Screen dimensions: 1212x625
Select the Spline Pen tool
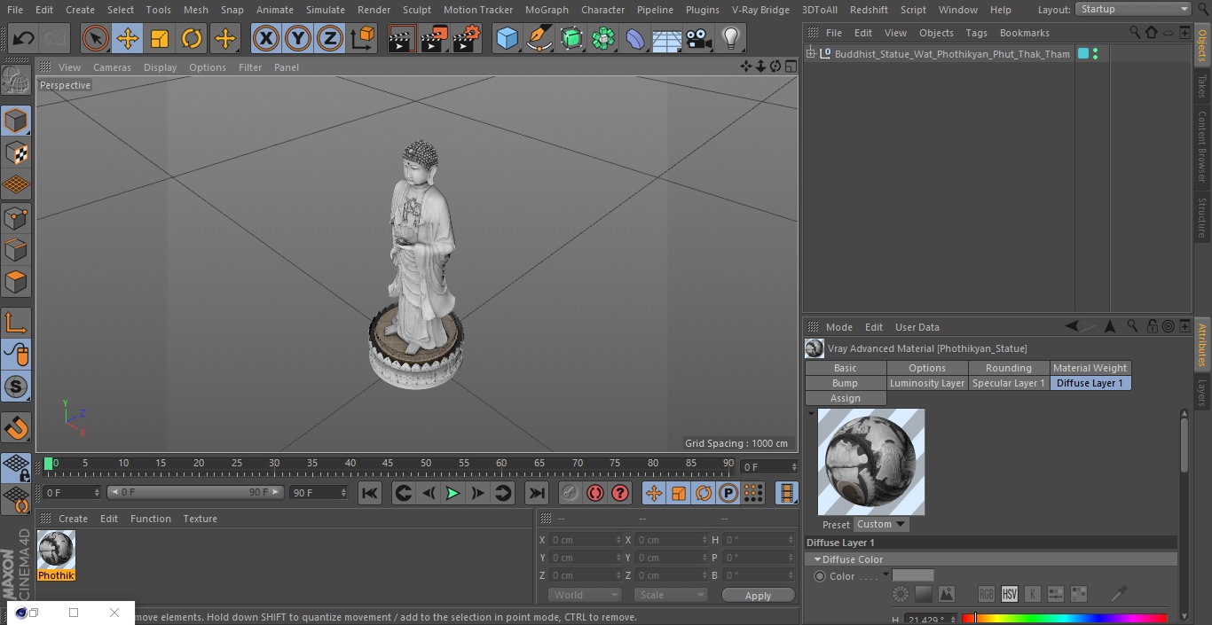(539, 38)
